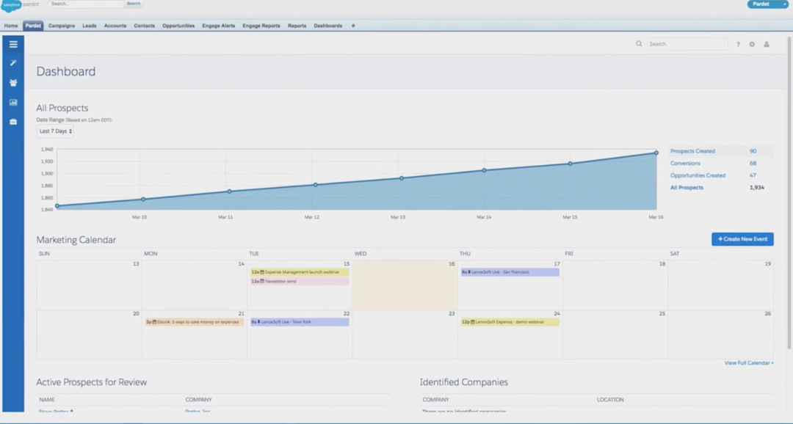Focus the Salesforce search field at top left
Image resolution: width=793 pixels, height=424 pixels.
86,4
